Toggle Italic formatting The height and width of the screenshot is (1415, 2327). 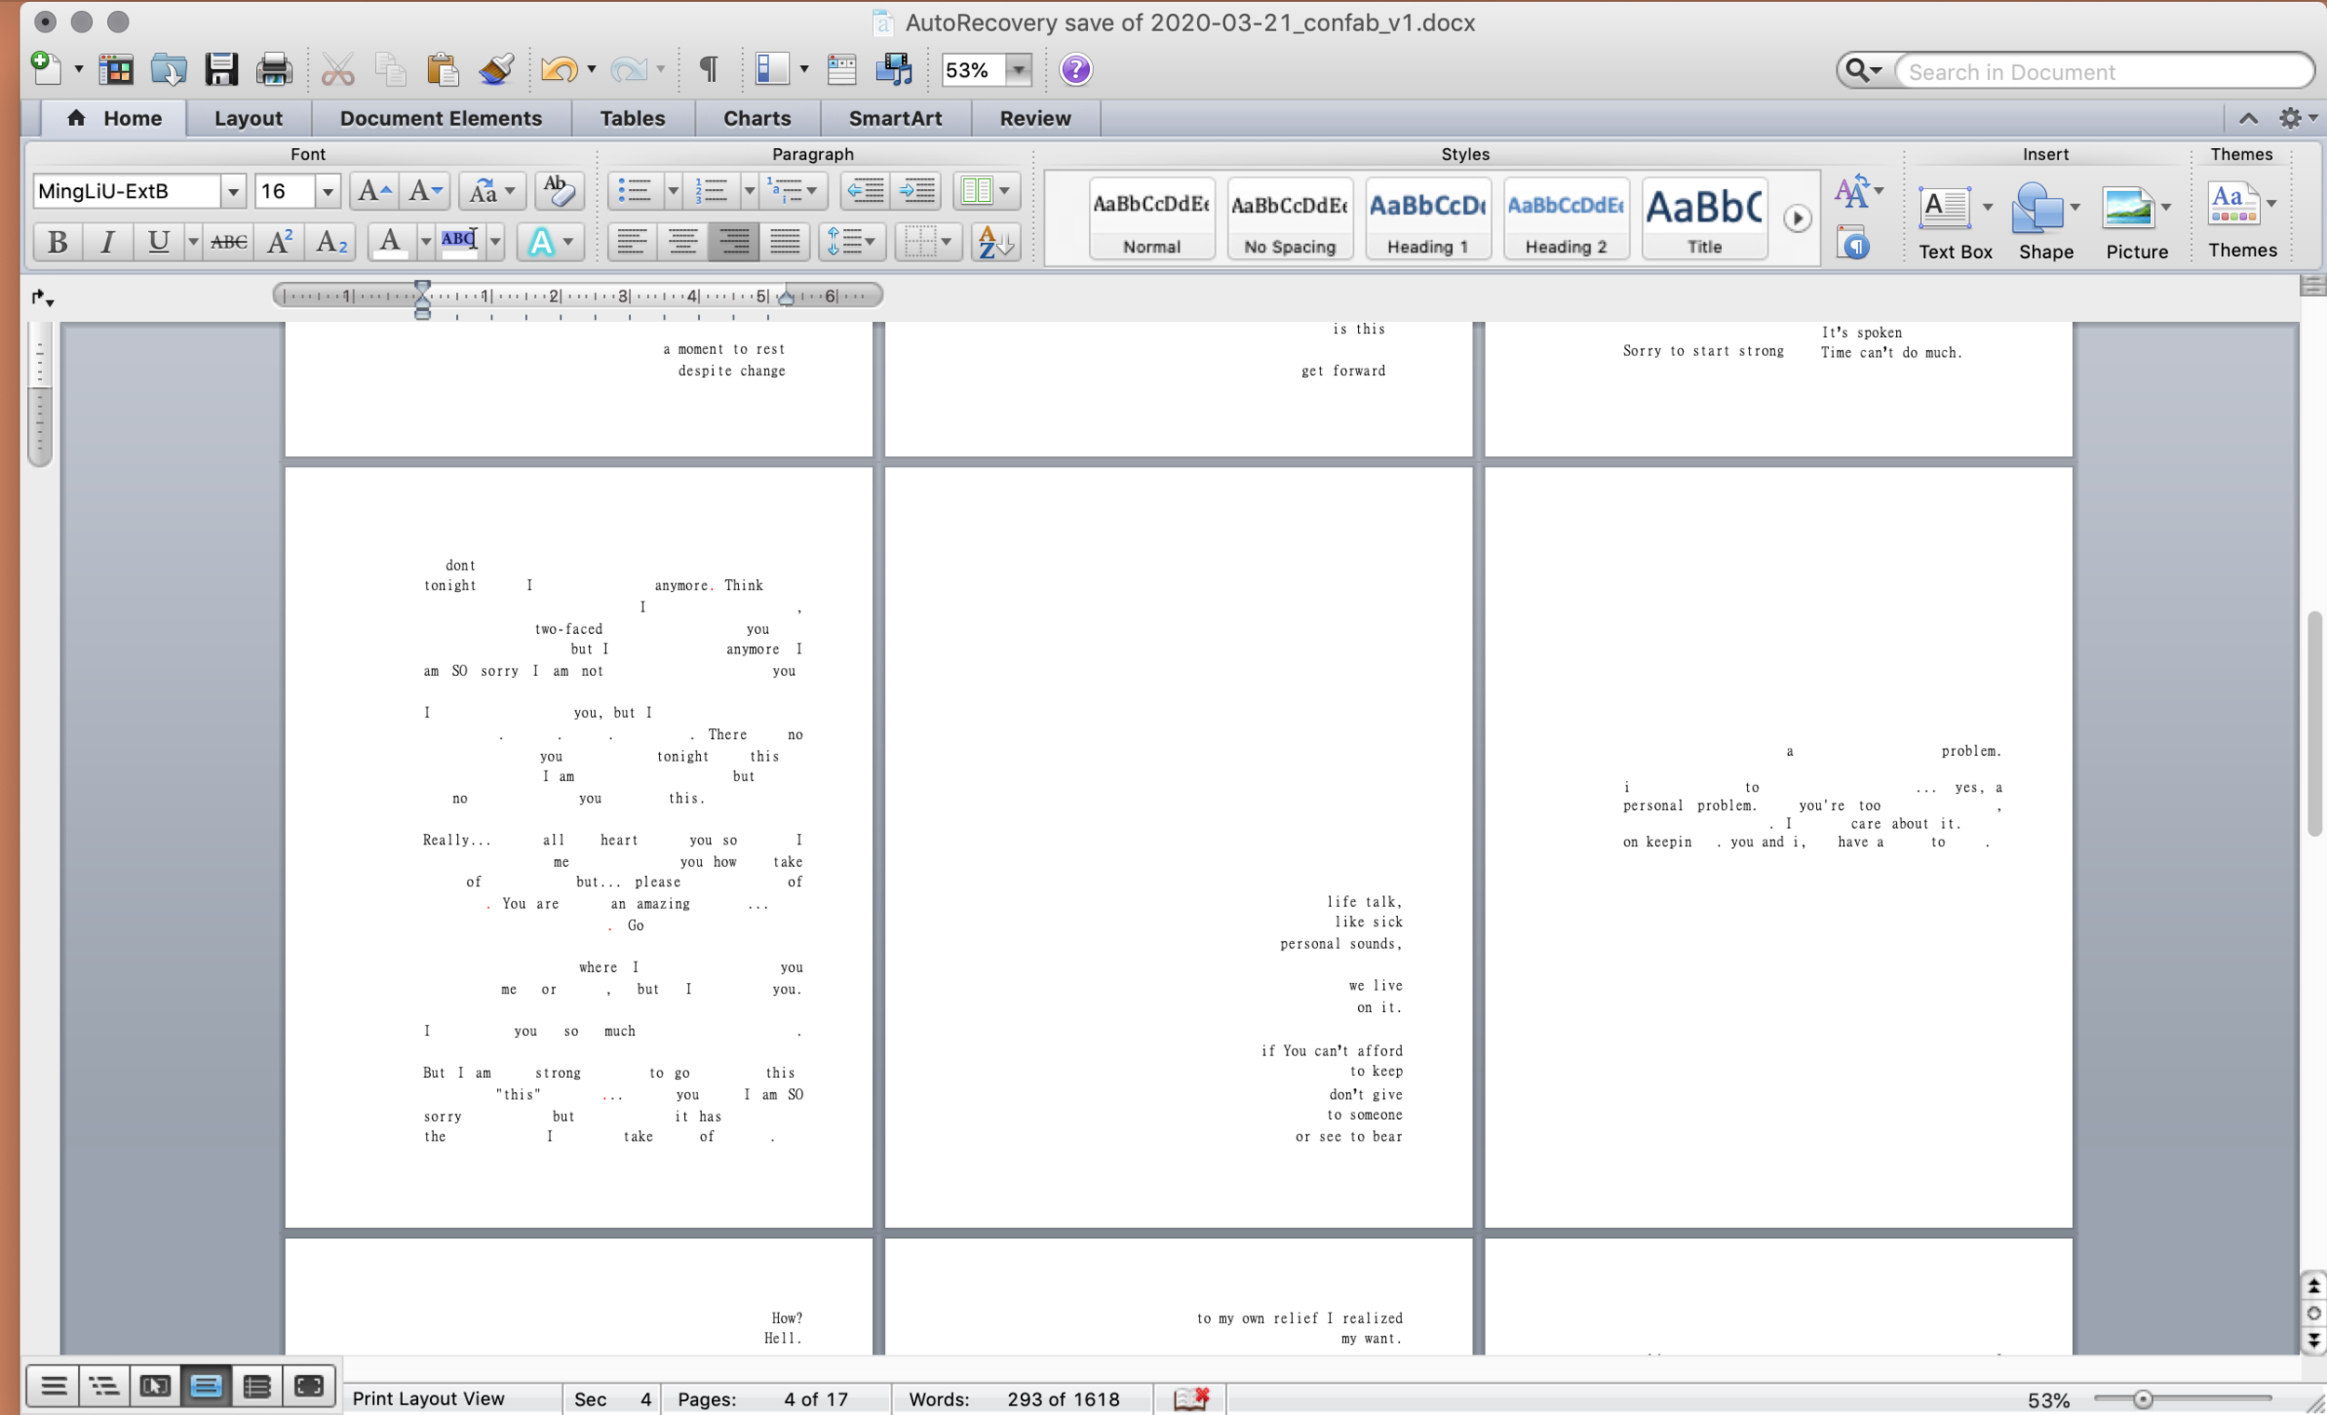point(108,242)
